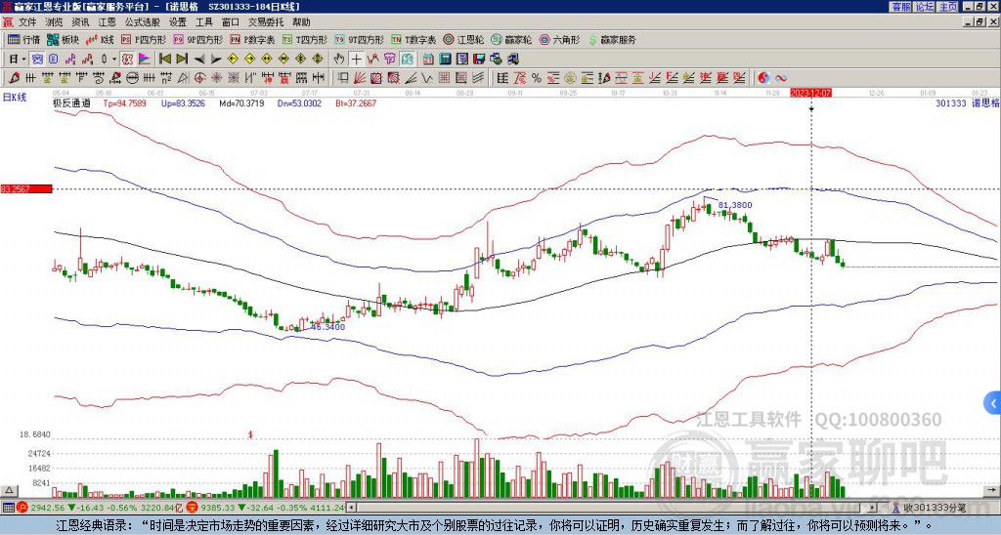Viewport: 1001px width, 535px height.
Task: Click the 日K线 chart label
Action: [15, 98]
